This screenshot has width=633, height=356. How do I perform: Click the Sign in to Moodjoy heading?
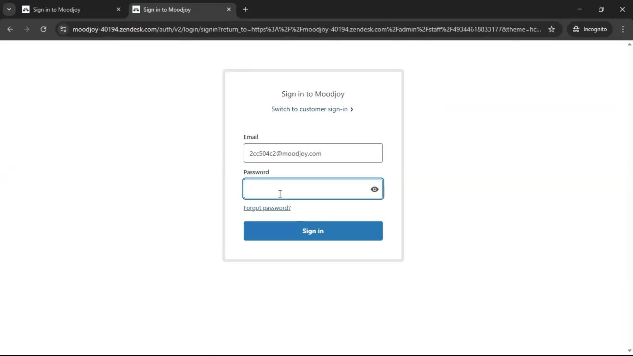[313, 94]
